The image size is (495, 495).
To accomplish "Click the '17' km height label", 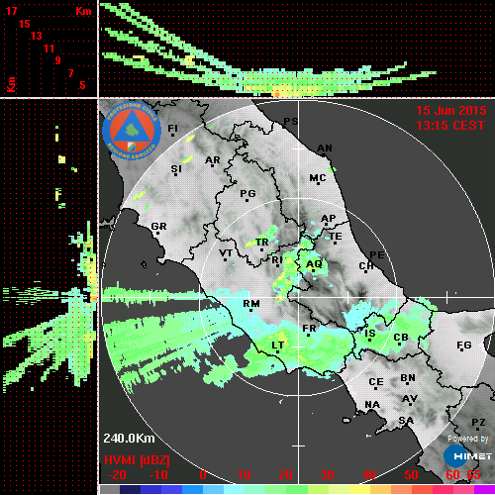I will (x=11, y=11).
